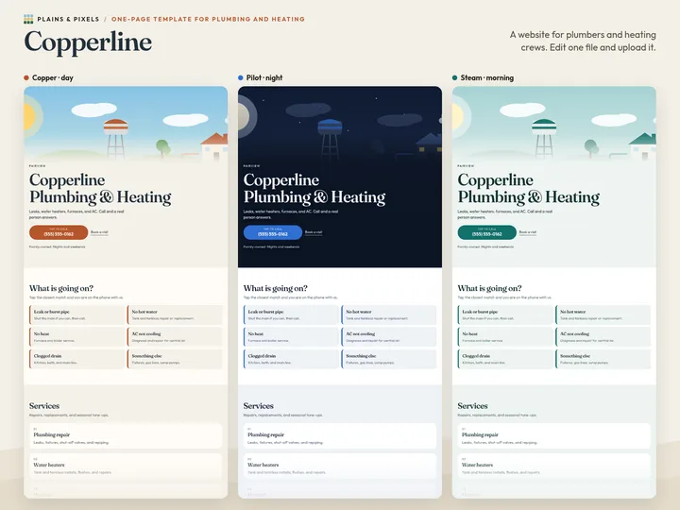Select the Copper · day theme label

pyautogui.click(x=53, y=77)
